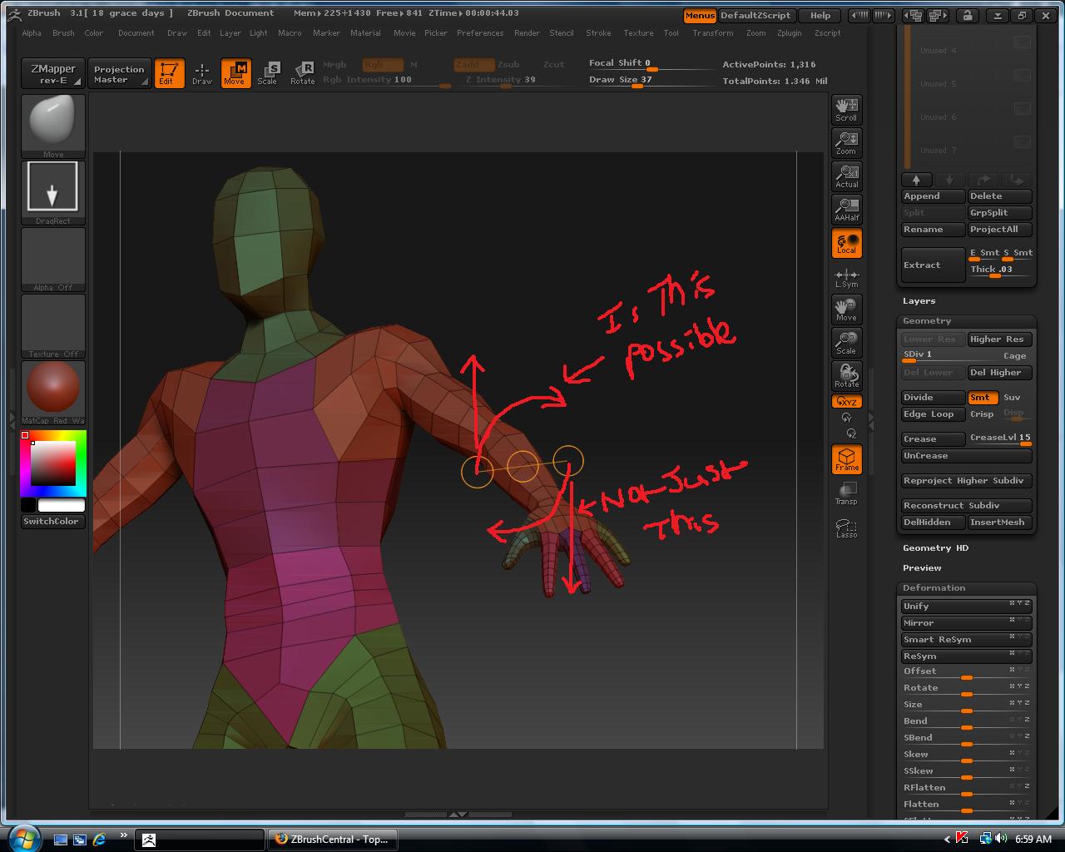
Task: Select the Zoom canvas icon
Action: [846, 142]
